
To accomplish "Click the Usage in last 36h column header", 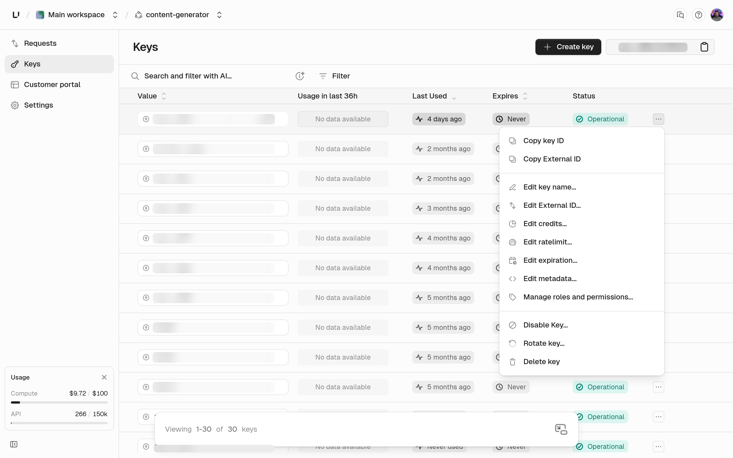I will click(328, 96).
